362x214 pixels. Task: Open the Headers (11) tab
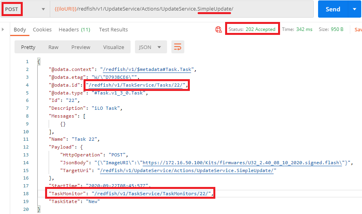(74, 29)
